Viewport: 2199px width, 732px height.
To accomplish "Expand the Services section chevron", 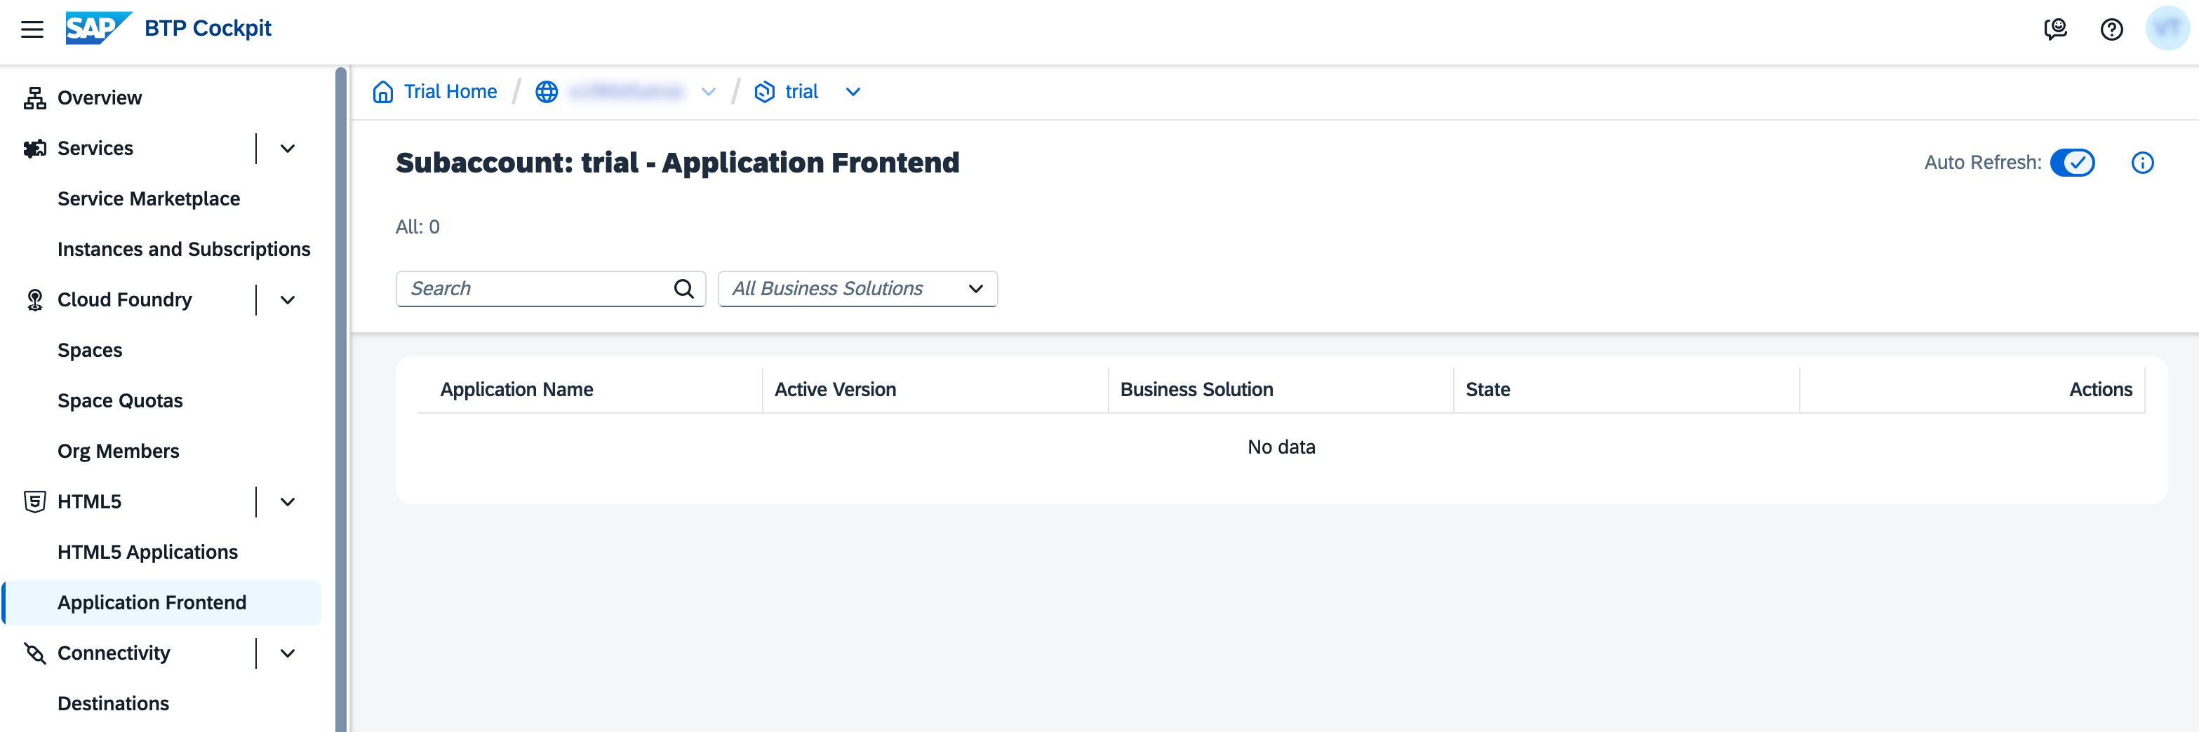I will pos(287,148).
